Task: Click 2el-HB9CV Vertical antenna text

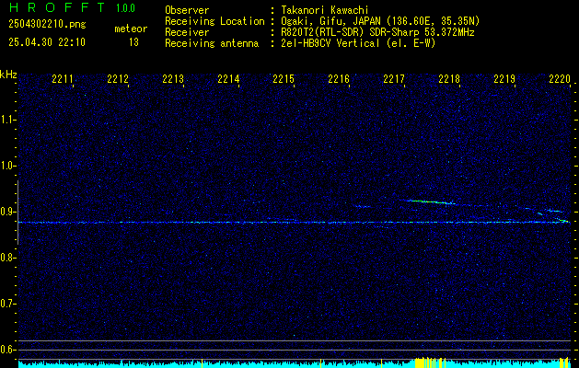Action: pos(358,43)
